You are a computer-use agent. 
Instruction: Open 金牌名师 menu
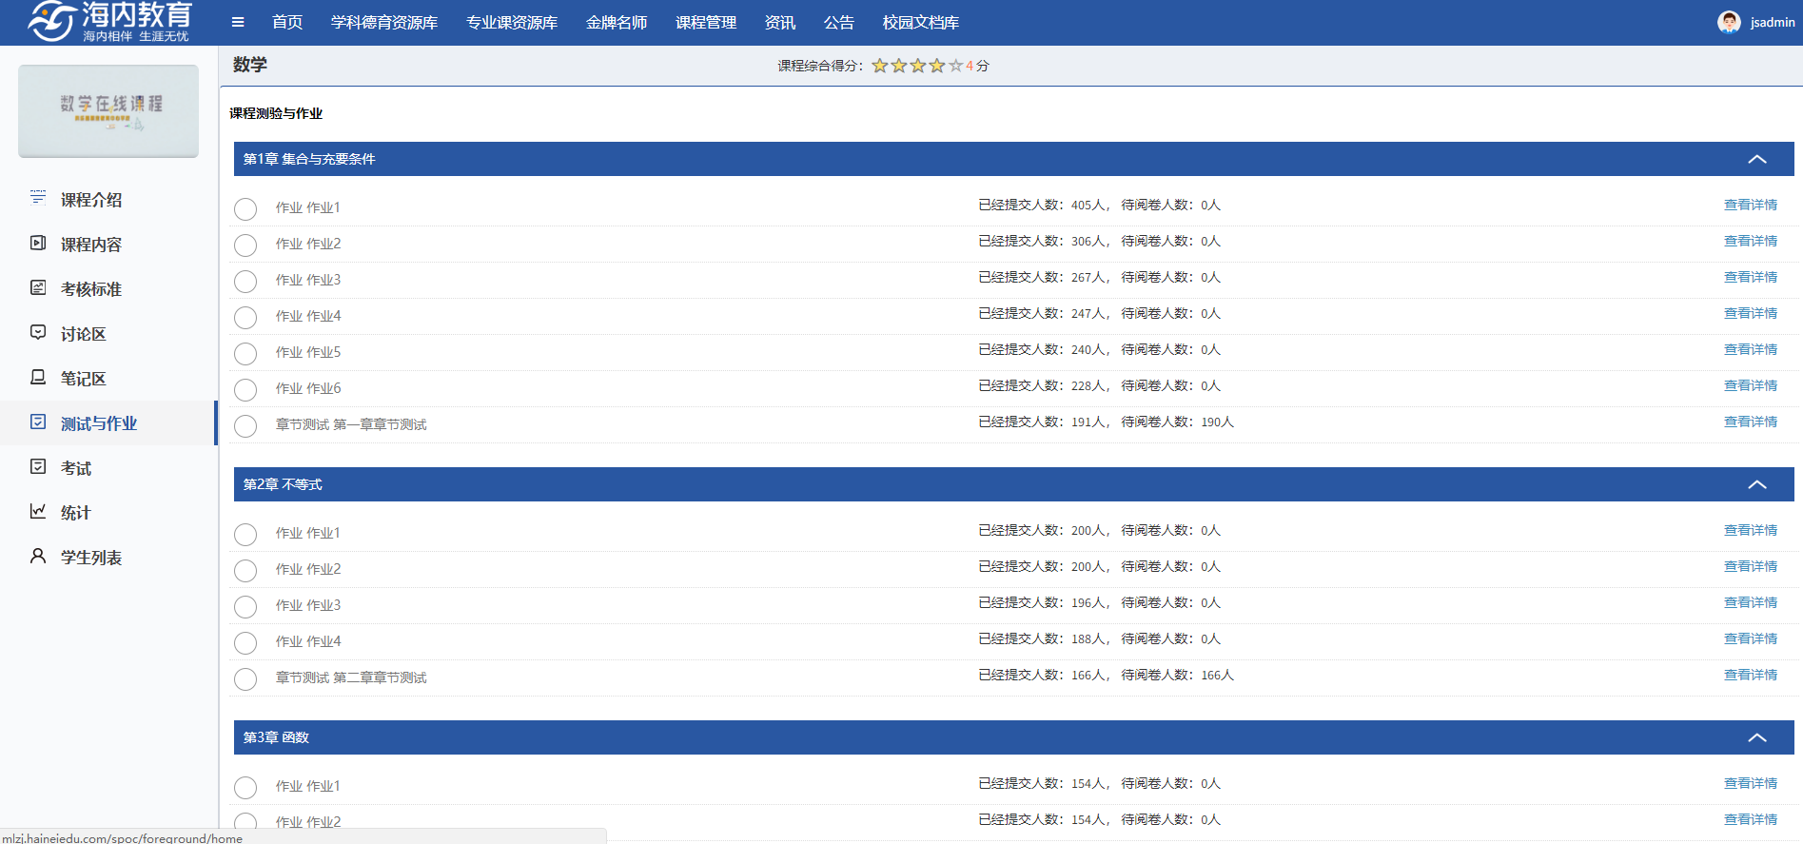617,22
